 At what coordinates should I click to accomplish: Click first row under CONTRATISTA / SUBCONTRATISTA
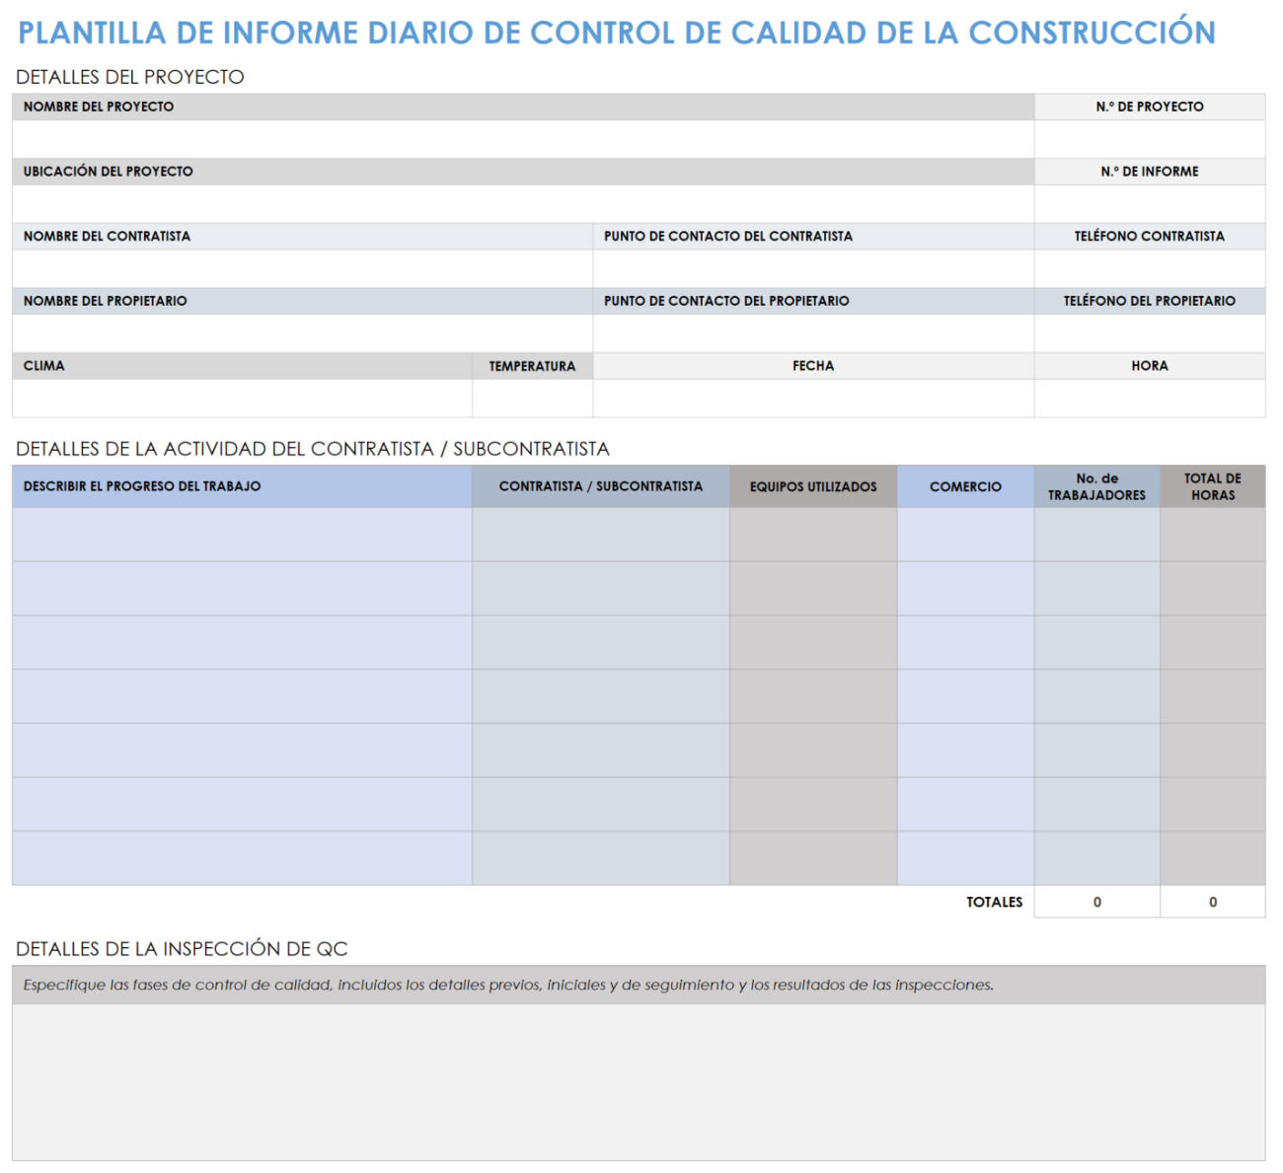click(600, 533)
